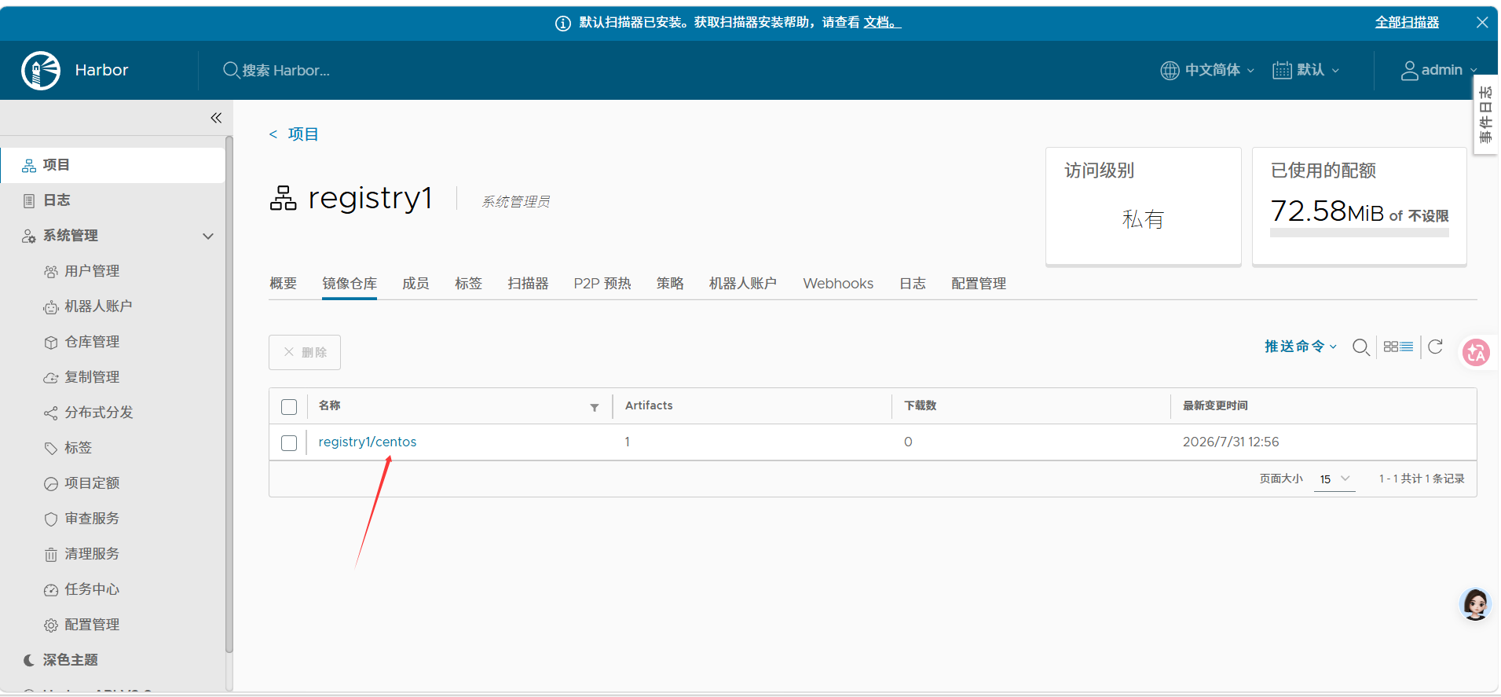This screenshot has height=697, width=1501.
Task: Open 复制管理 in the sidebar
Action: [92, 377]
